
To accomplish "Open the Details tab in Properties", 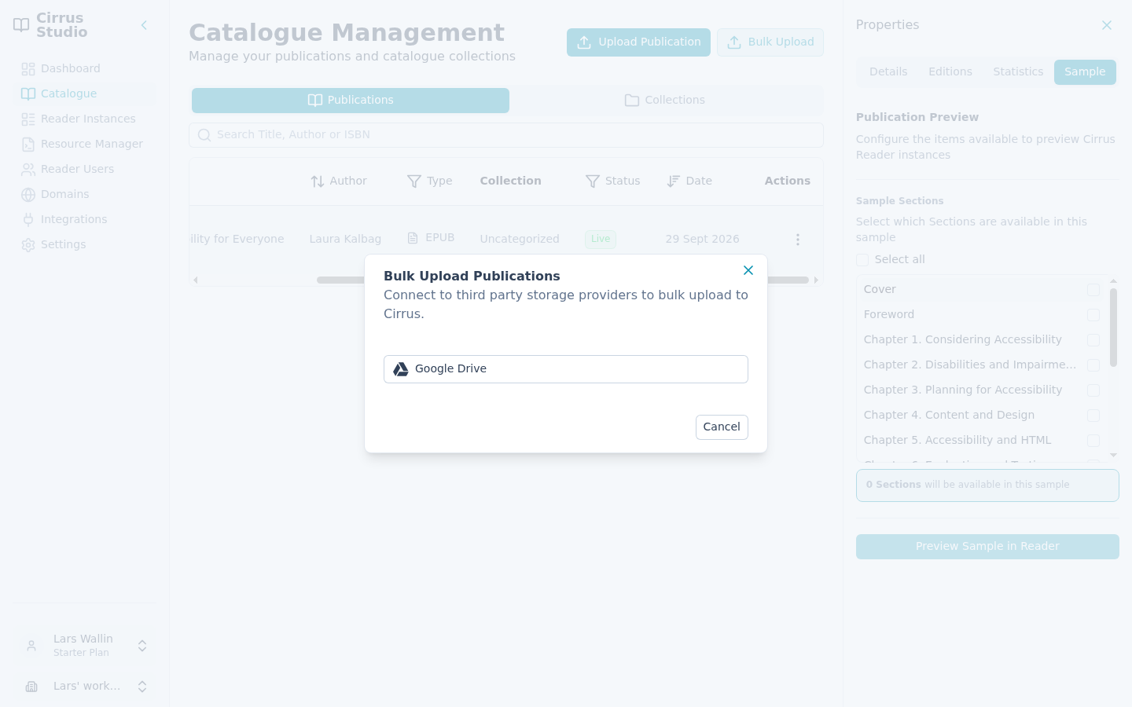I will click(888, 72).
